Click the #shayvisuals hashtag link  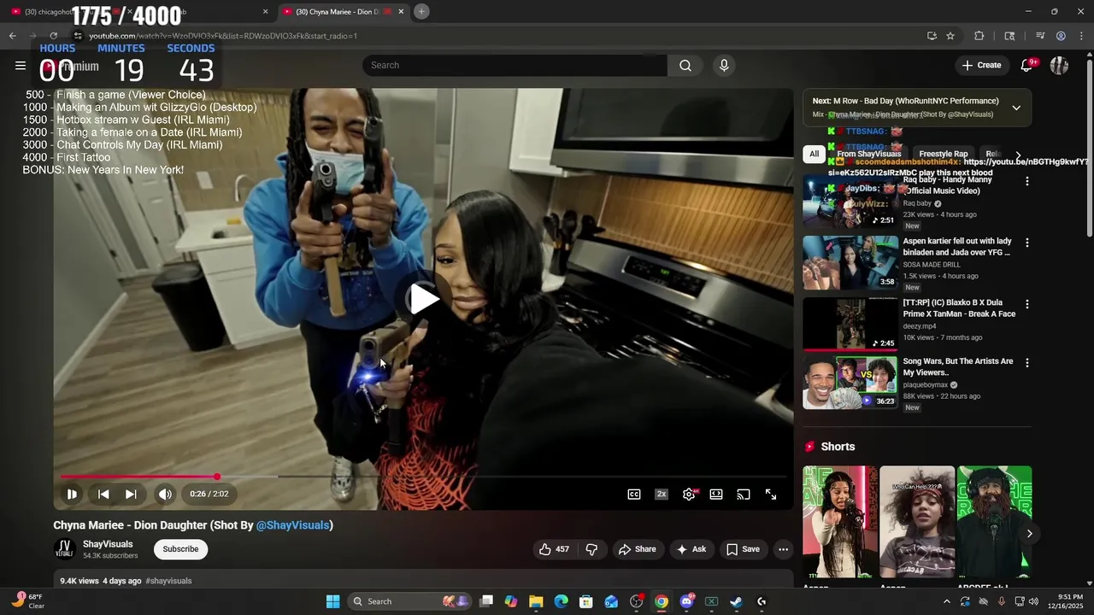[168, 581]
